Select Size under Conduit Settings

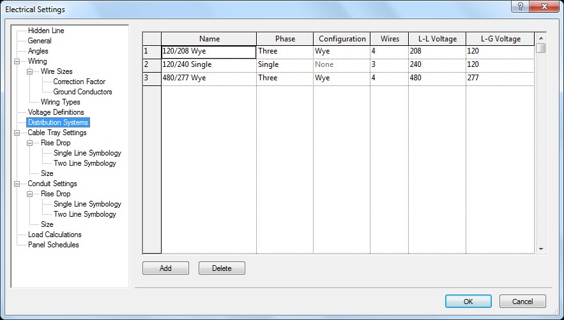[x=47, y=224]
